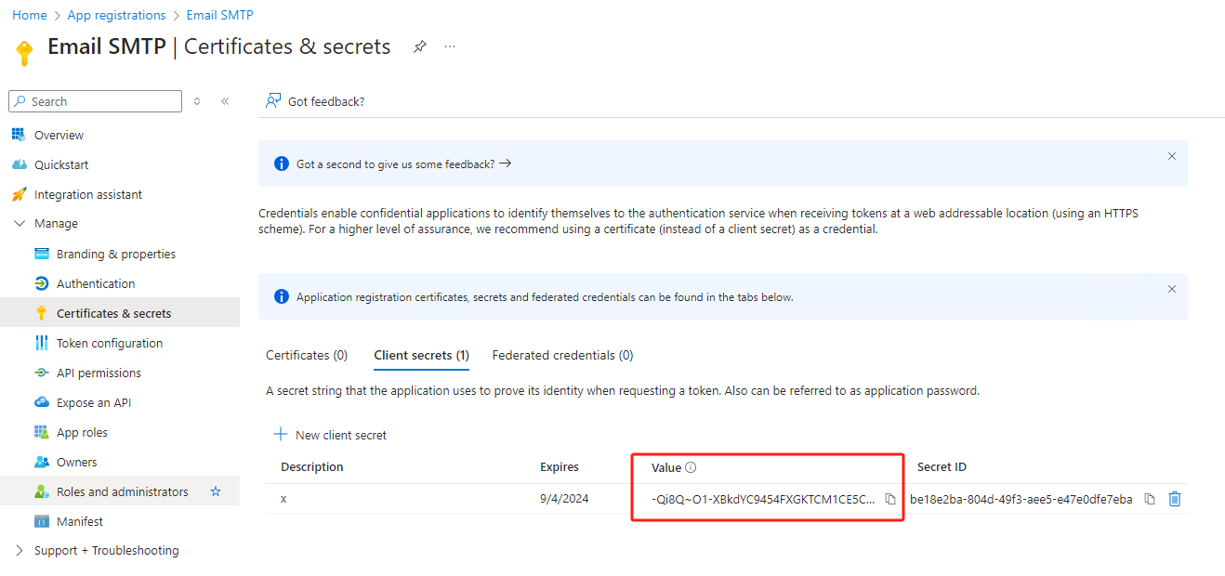Click Got feedback? button
The height and width of the screenshot is (576, 1225).
(316, 101)
